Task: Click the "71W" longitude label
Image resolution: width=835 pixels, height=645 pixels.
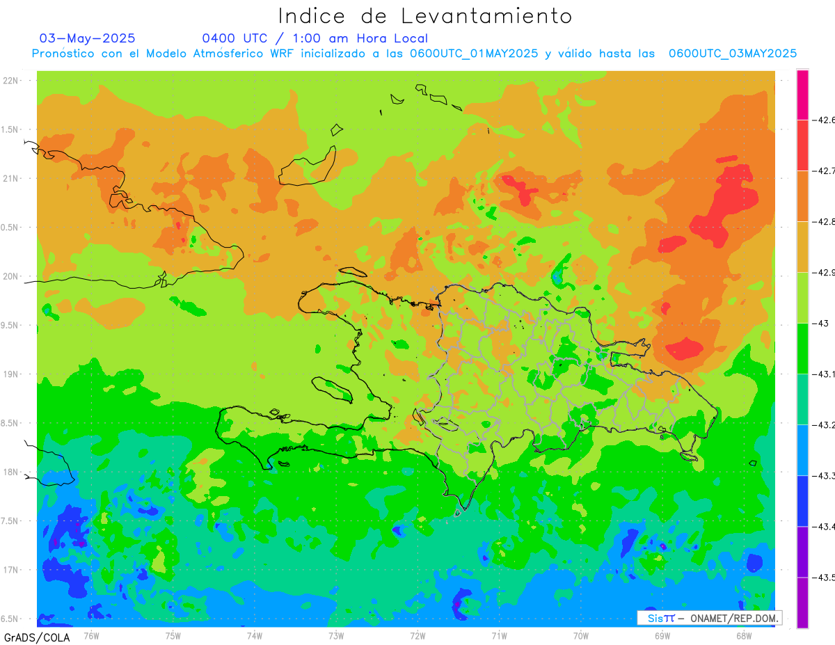Action: [499, 636]
